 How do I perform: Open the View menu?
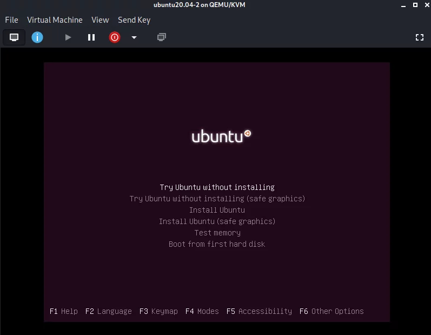point(100,20)
